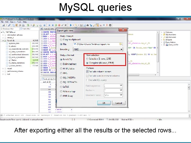Click the blue Execute SQL play icon

click(71, 25)
